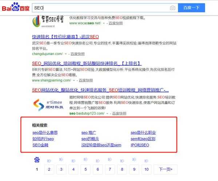Viewport: 218px width, 181px height.
Task: Open seo.baidutop123.com URL link
Action: pos(87,113)
